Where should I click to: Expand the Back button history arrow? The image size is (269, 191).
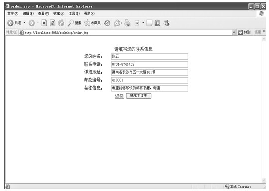tap(24, 23)
